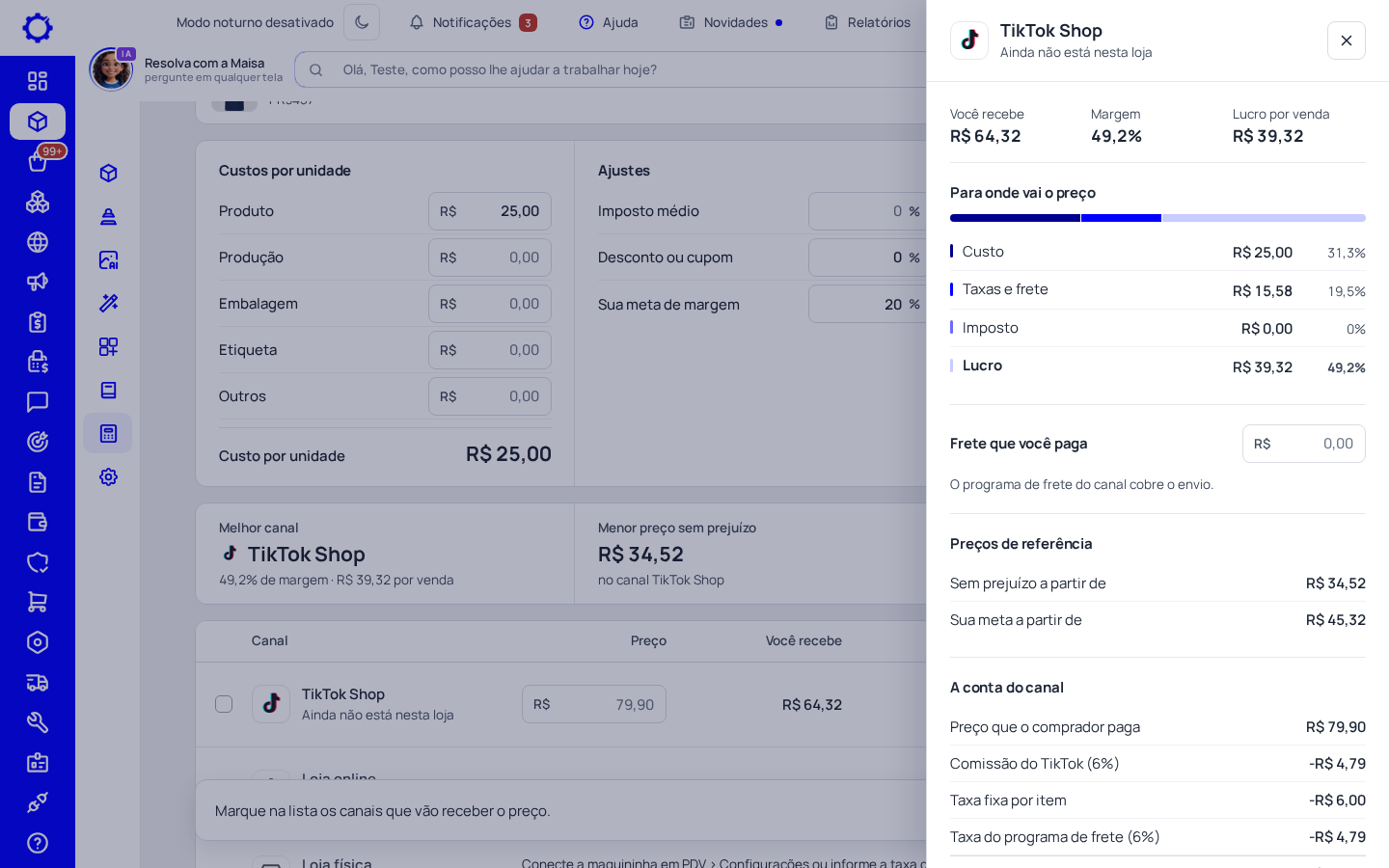1389x868 pixels.
Task: Click the "Comissão do TikTok (6%)" row label
Action: coord(1034,764)
